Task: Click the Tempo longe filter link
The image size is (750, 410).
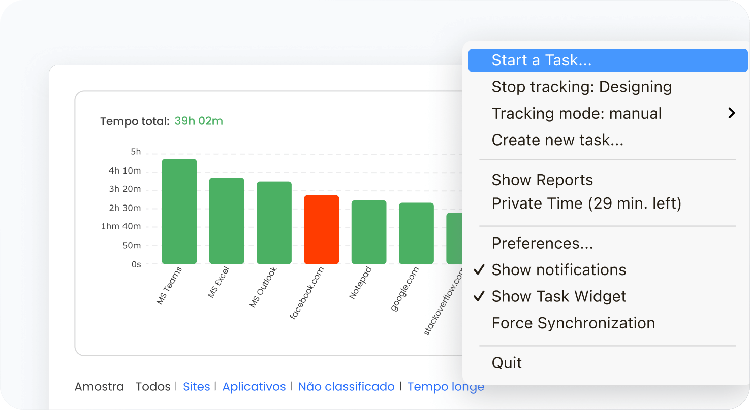Action: click(445, 387)
